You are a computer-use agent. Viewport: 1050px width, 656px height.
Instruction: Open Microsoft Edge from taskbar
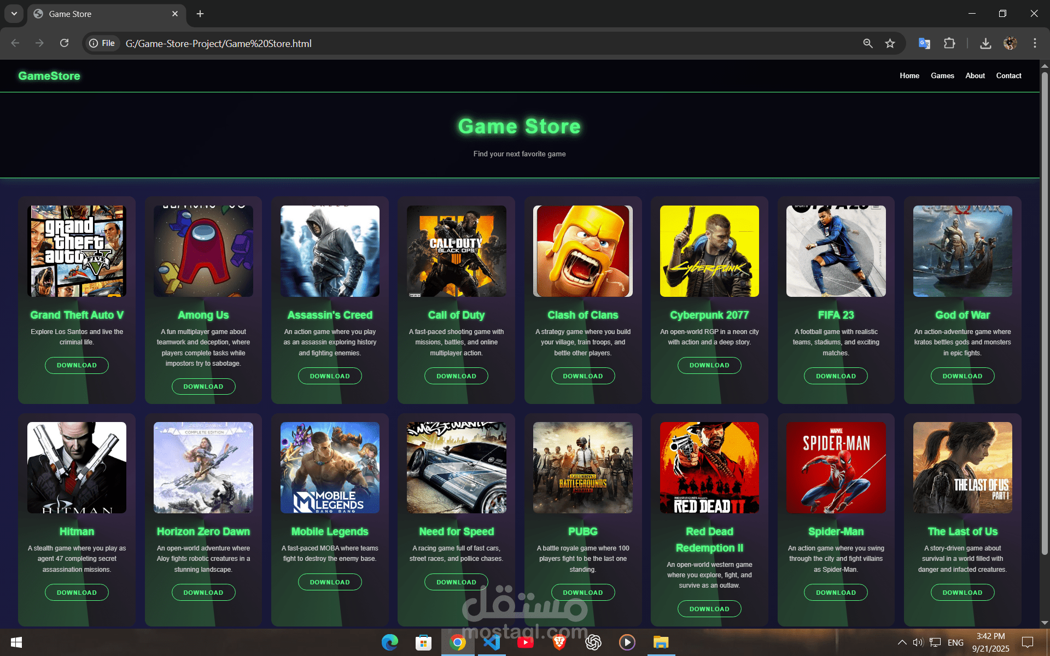390,642
